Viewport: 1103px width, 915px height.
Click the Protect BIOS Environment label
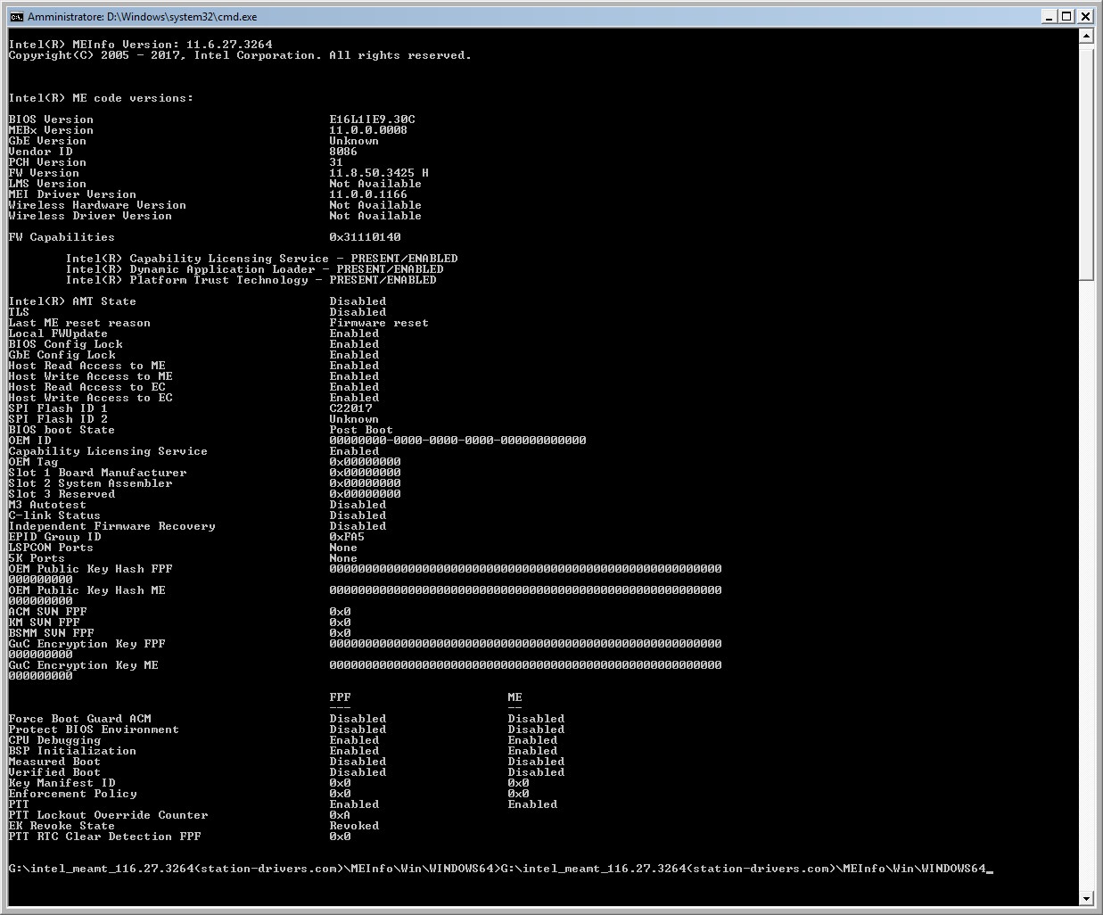[94, 730]
